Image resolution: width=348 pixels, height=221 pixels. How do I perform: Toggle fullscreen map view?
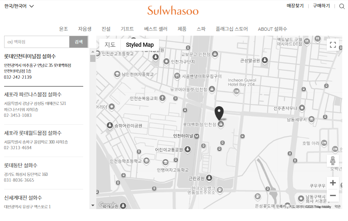[x=333, y=45]
